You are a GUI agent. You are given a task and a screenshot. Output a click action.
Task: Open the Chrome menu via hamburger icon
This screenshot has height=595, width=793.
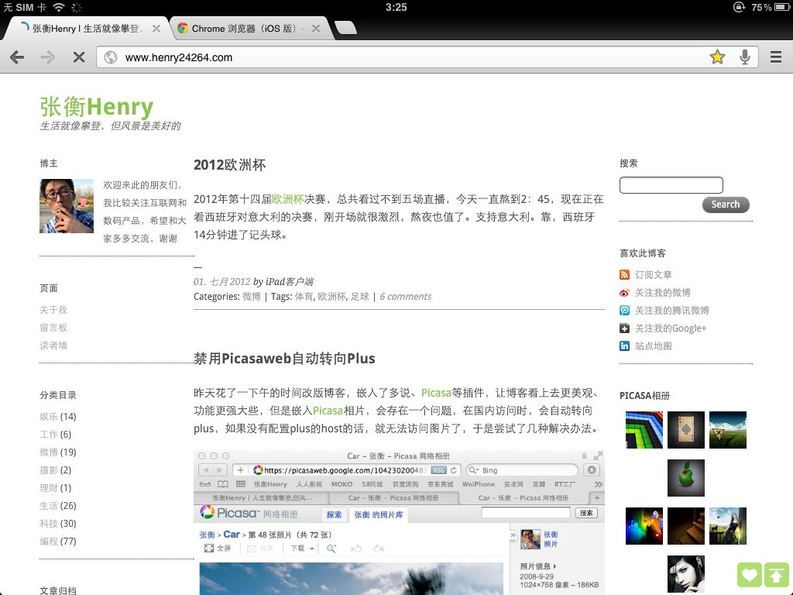coord(774,57)
